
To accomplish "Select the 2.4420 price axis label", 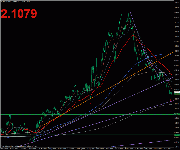I will click(177, 32).
